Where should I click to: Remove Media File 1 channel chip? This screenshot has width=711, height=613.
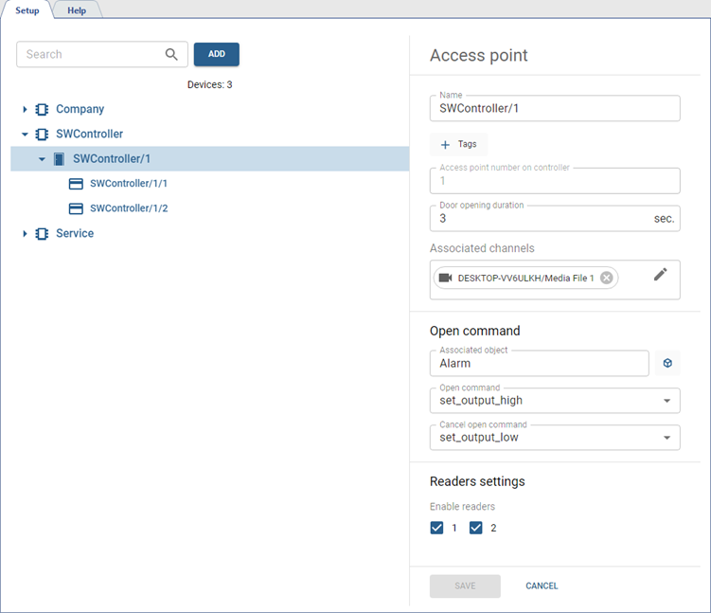pyautogui.click(x=607, y=278)
